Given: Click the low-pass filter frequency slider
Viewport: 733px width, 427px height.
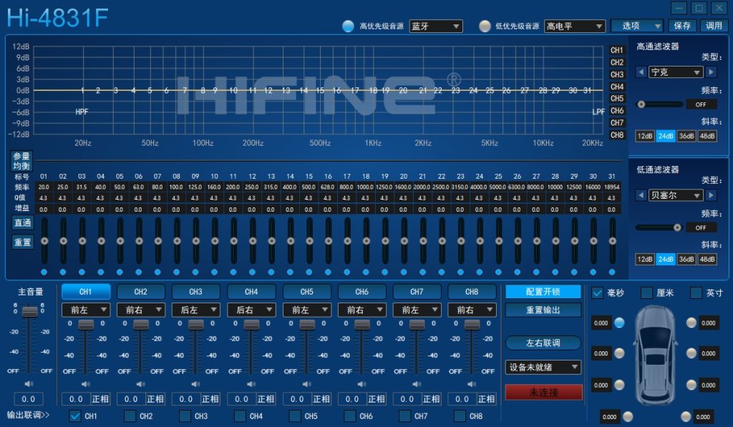Looking at the screenshot, I should coord(659,227).
